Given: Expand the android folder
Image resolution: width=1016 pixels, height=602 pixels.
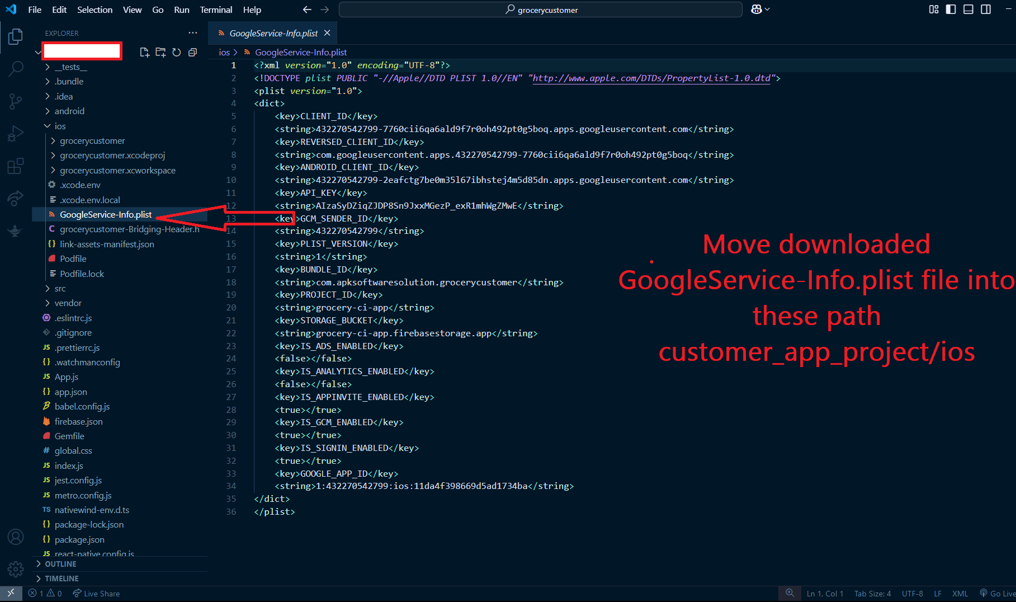Looking at the screenshot, I should point(69,111).
